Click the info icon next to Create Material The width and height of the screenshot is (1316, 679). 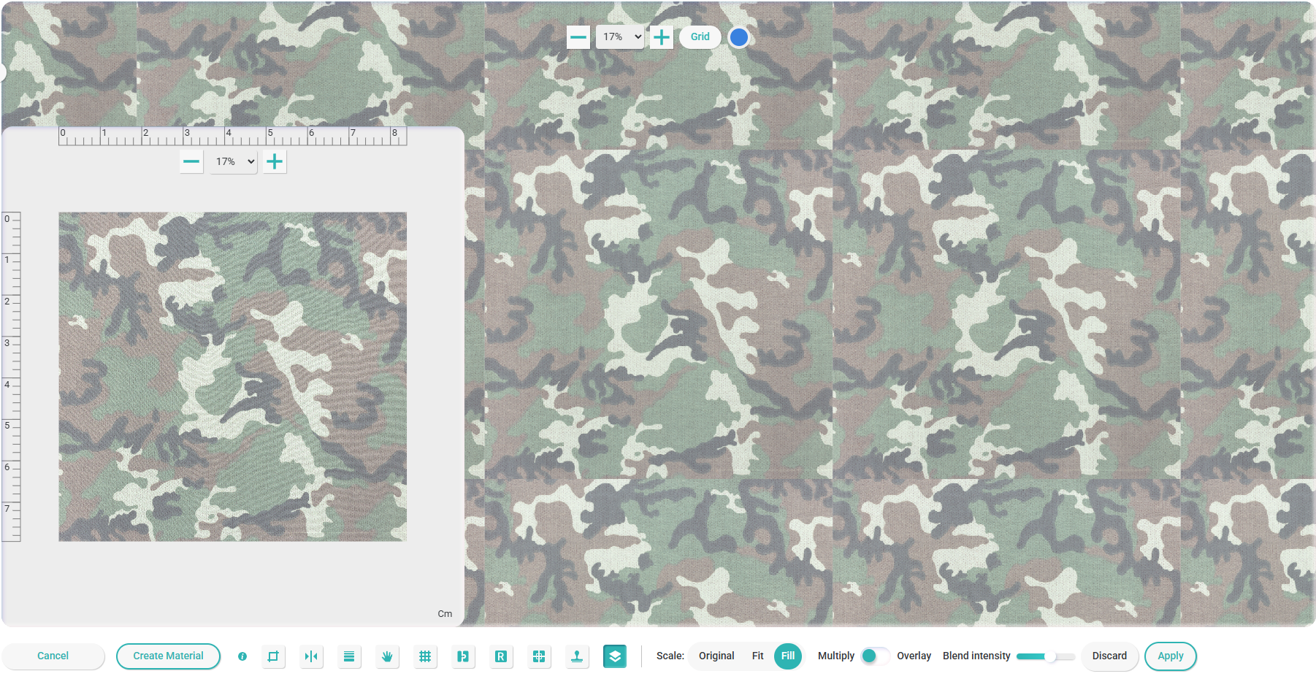242,656
